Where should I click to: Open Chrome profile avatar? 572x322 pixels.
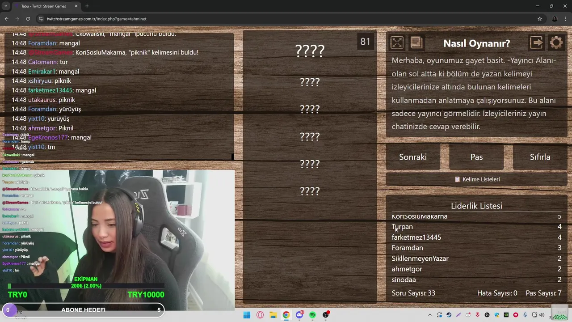click(555, 19)
